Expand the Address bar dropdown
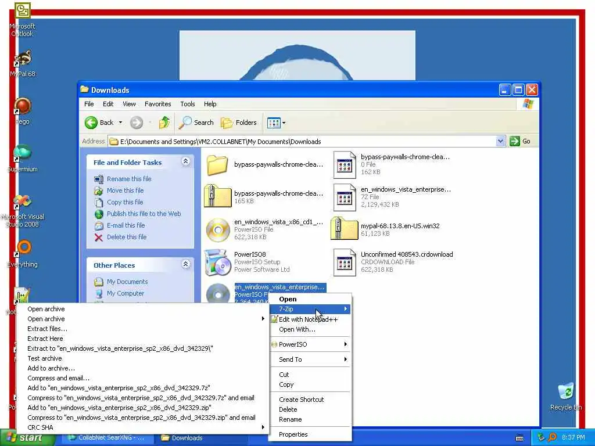Screen dimensions: 595x446 (500, 142)
